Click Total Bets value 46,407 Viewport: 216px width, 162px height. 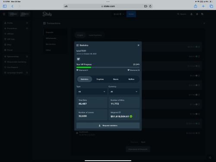click(83, 104)
